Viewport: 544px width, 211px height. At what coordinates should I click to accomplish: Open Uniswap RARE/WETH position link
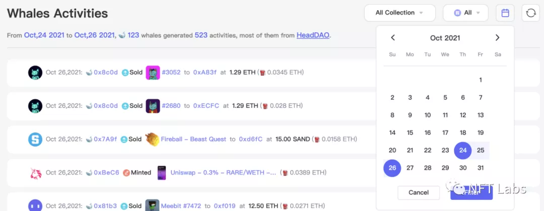tap(224, 173)
